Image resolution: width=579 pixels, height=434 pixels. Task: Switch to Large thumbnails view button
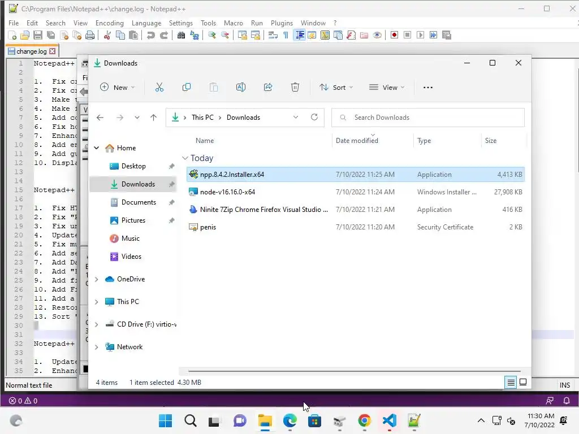(523, 383)
